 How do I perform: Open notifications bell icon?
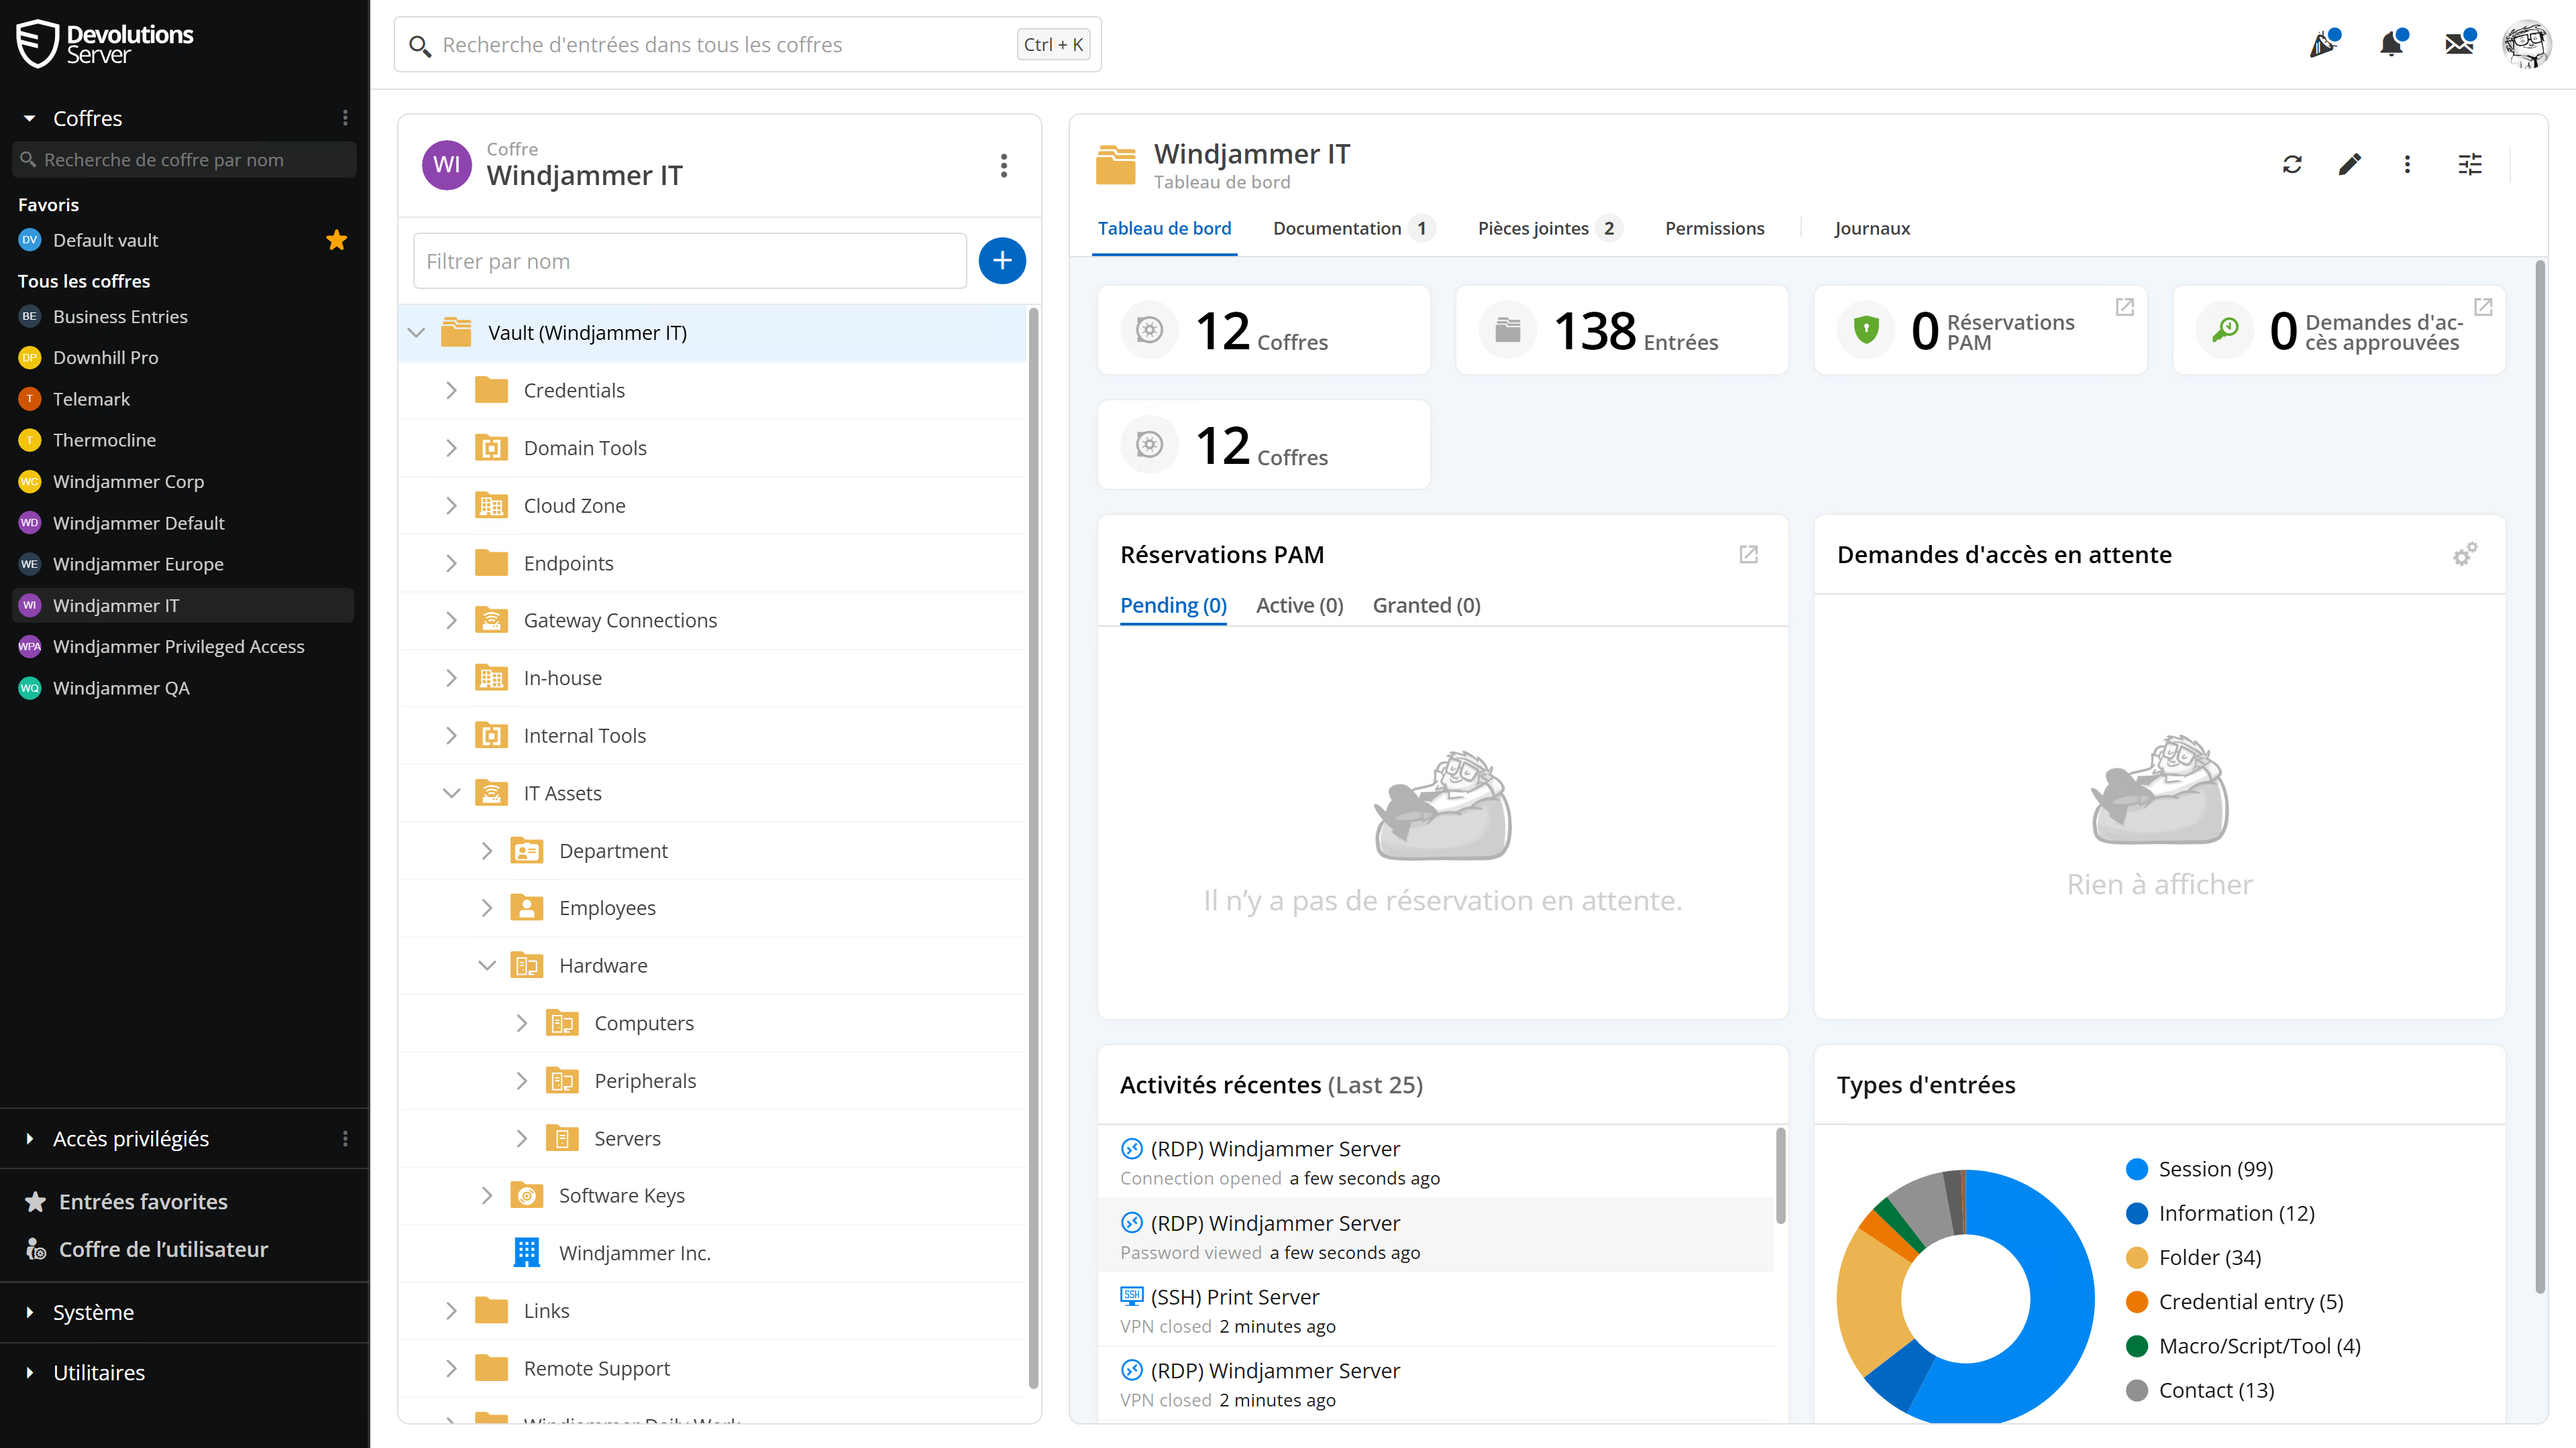2391,44
